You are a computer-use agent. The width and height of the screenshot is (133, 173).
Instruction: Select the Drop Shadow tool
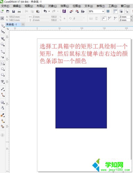tap(2, 102)
